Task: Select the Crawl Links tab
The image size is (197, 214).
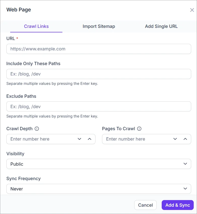Action: (x=36, y=26)
